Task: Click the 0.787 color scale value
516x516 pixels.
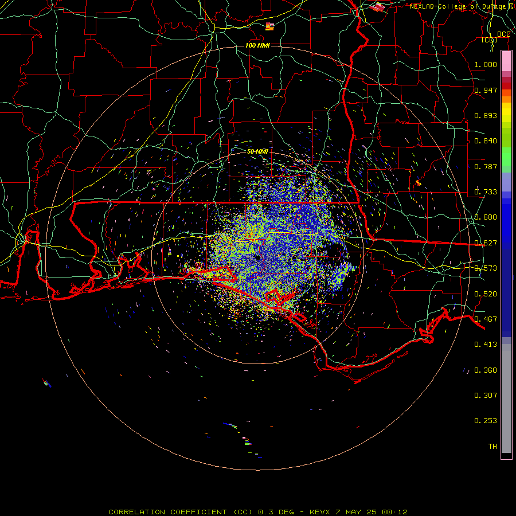Action: (x=486, y=166)
